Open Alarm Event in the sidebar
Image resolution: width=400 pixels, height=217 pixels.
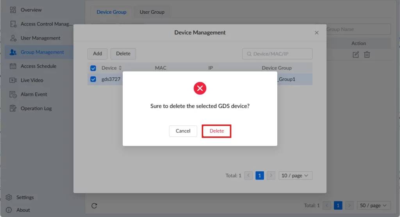click(34, 94)
